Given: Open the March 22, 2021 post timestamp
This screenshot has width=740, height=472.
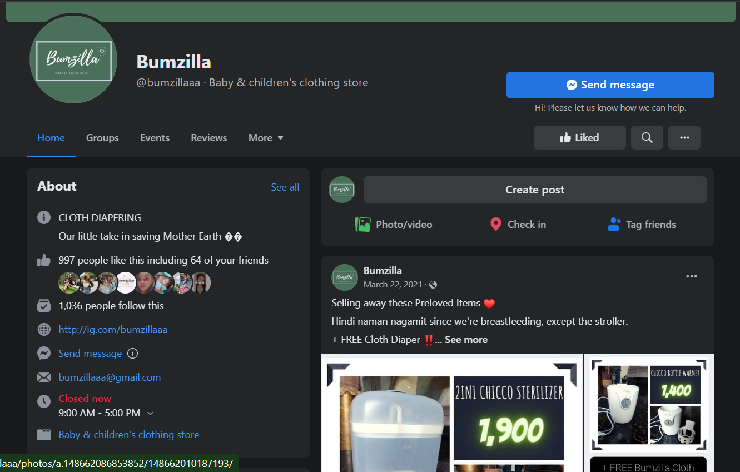Looking at the screenshot, I should tap(393, 285).
